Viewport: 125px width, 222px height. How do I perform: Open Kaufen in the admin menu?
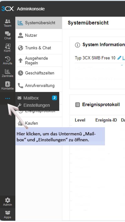click(39, 123)
